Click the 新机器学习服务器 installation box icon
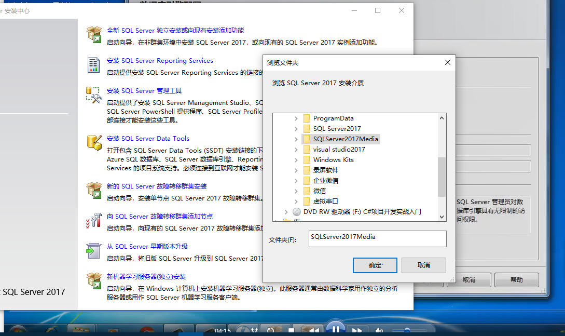Viewport: 565px width, 336px height. coord(94,281)
